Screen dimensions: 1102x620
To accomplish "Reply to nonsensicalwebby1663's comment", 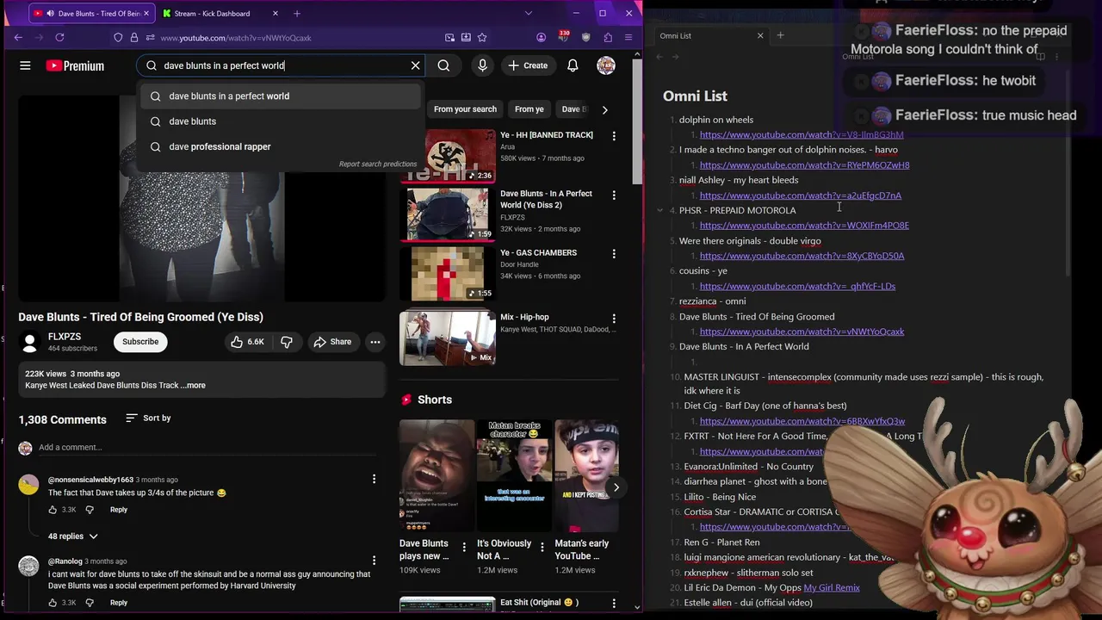I will (x=119, y=510).
